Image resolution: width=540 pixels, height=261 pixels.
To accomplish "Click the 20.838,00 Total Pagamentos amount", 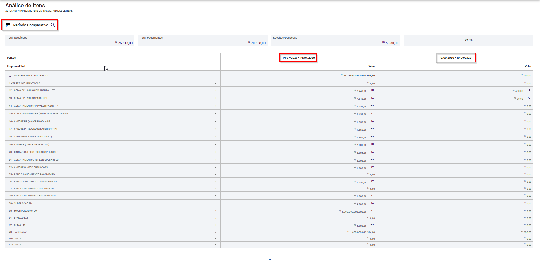I will point(257,43).
